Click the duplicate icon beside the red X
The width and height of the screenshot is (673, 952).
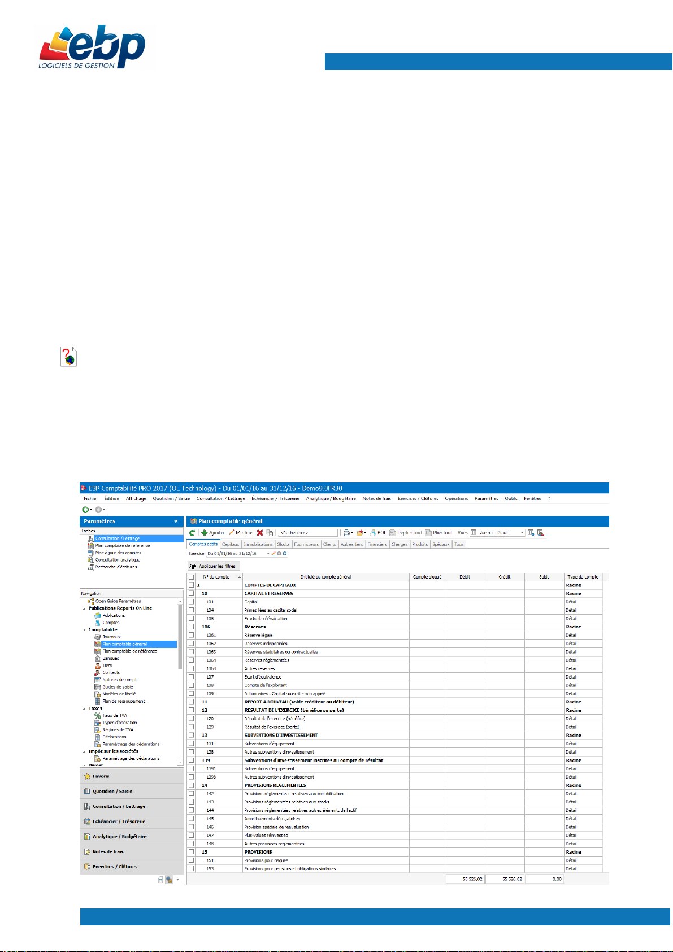270,533
